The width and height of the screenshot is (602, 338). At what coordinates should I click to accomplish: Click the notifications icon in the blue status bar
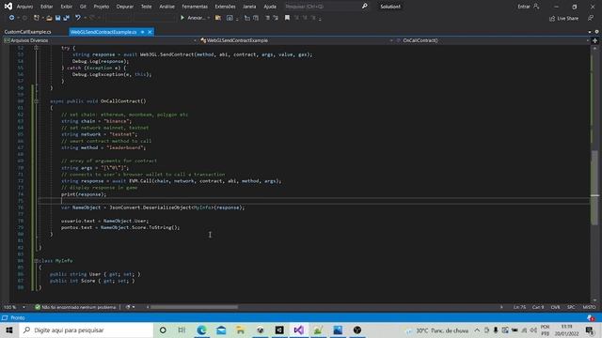[591, 317]
